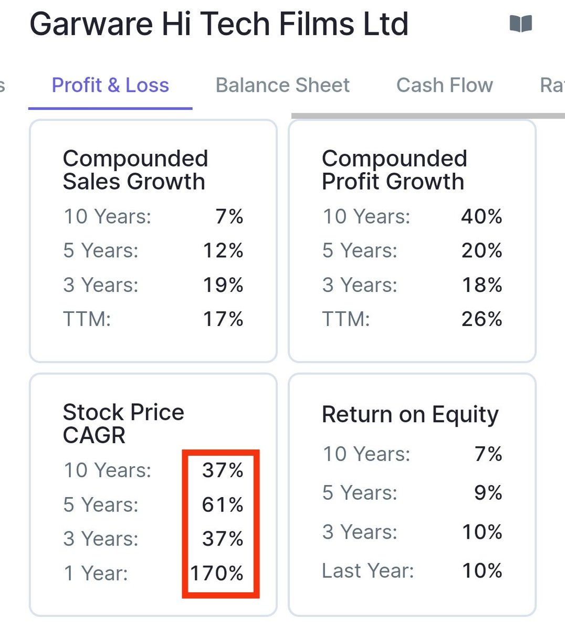This screenshot has width=565, height=630.
Task: Click the 3 Years 19% sales growth row
Action: [152, 285]
